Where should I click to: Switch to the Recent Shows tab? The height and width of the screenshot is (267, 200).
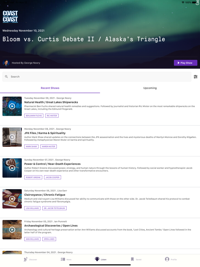[50, 88]
